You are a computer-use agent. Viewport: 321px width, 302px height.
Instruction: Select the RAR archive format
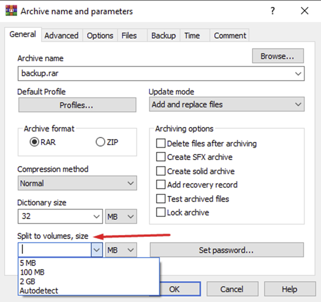click(x=34, y=142)
